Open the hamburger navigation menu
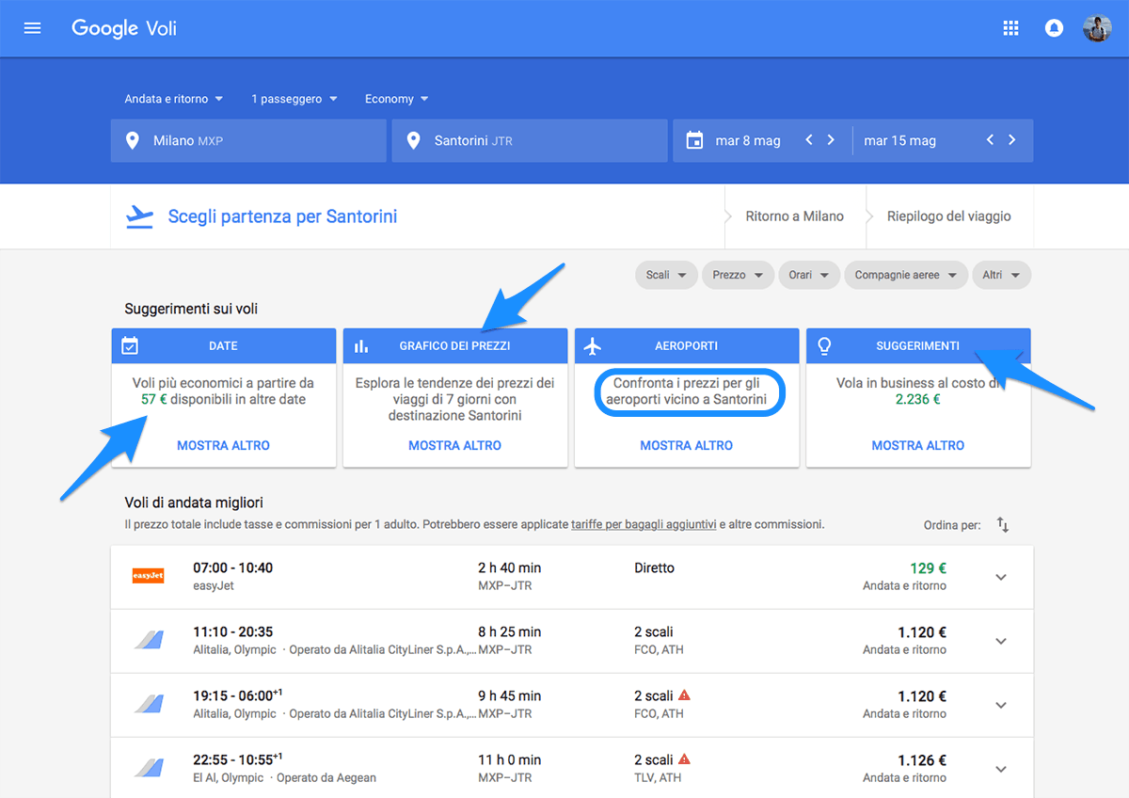This screenshot has height=798, width=1129. [x=32, y=27]
